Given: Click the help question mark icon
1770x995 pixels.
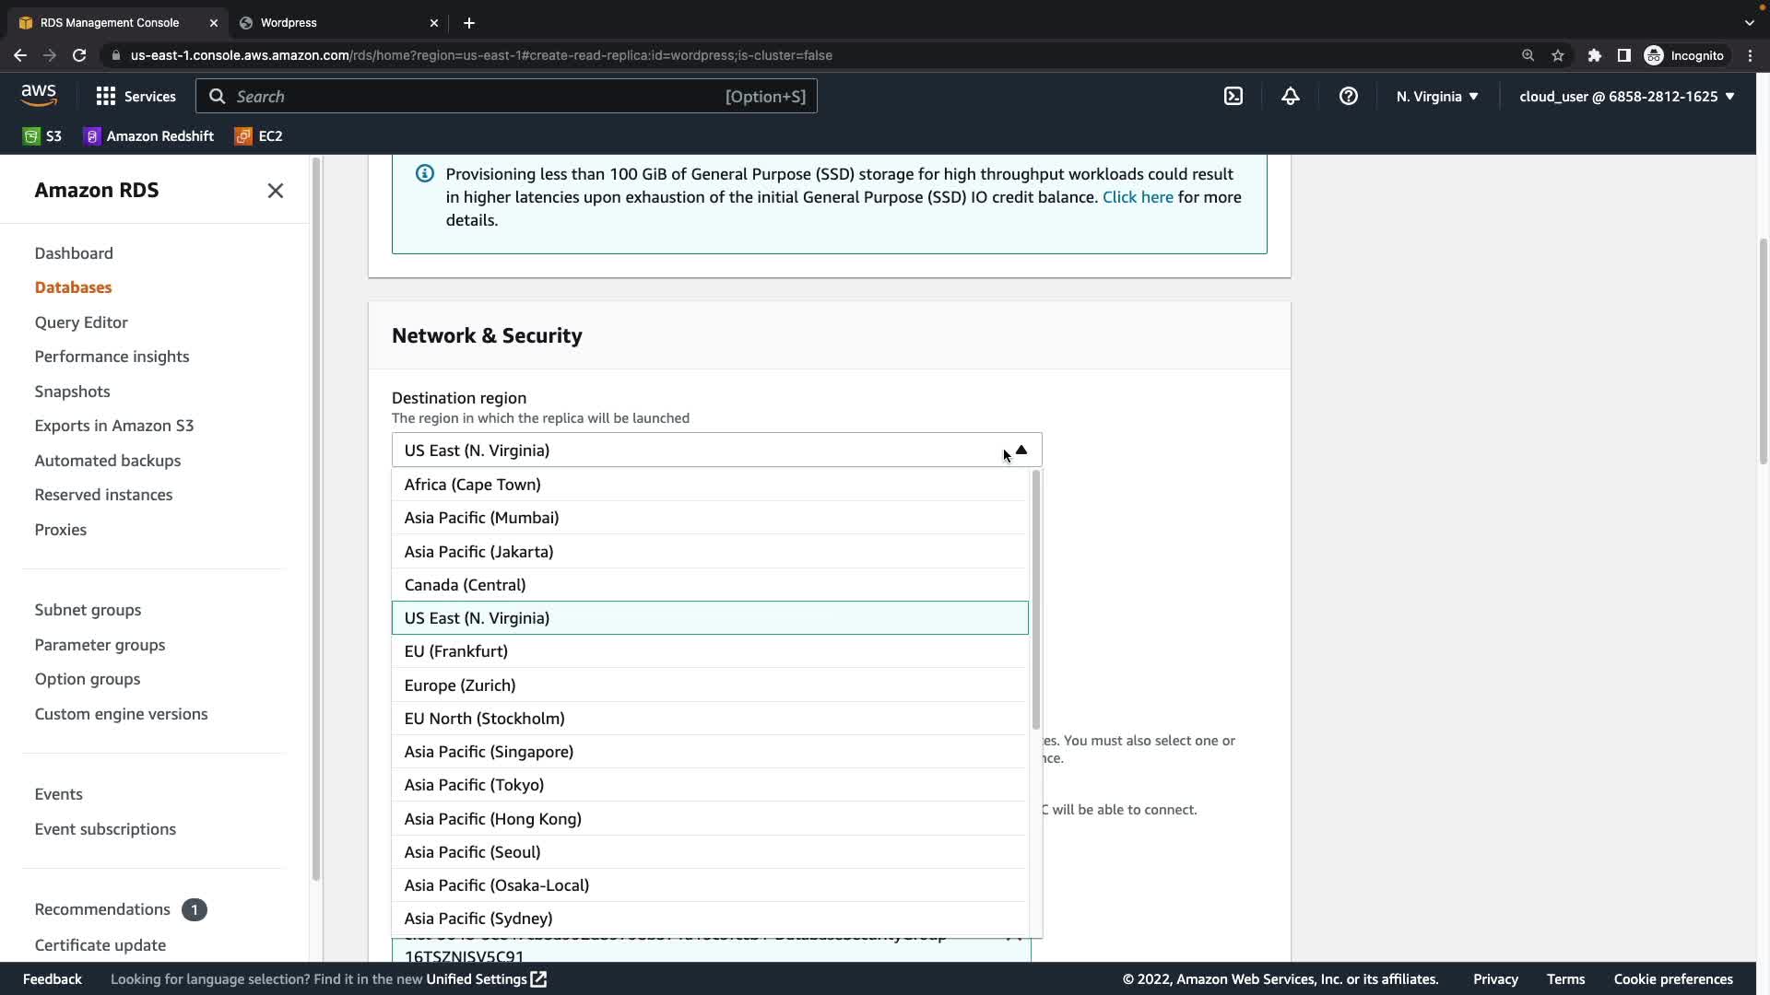Looking at the screenshot, I should [1348, 96].
